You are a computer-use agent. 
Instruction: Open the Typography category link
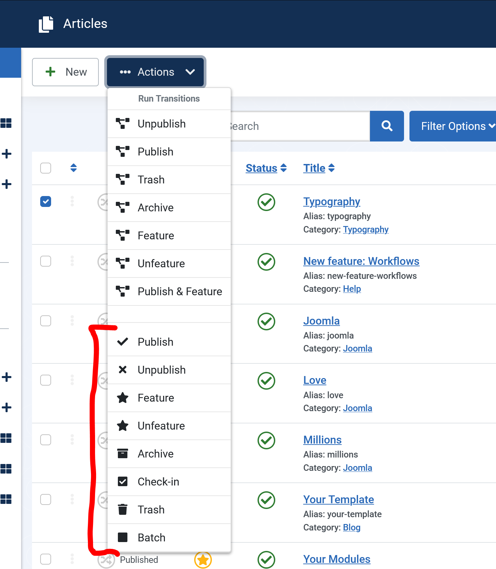pos(366,229)
